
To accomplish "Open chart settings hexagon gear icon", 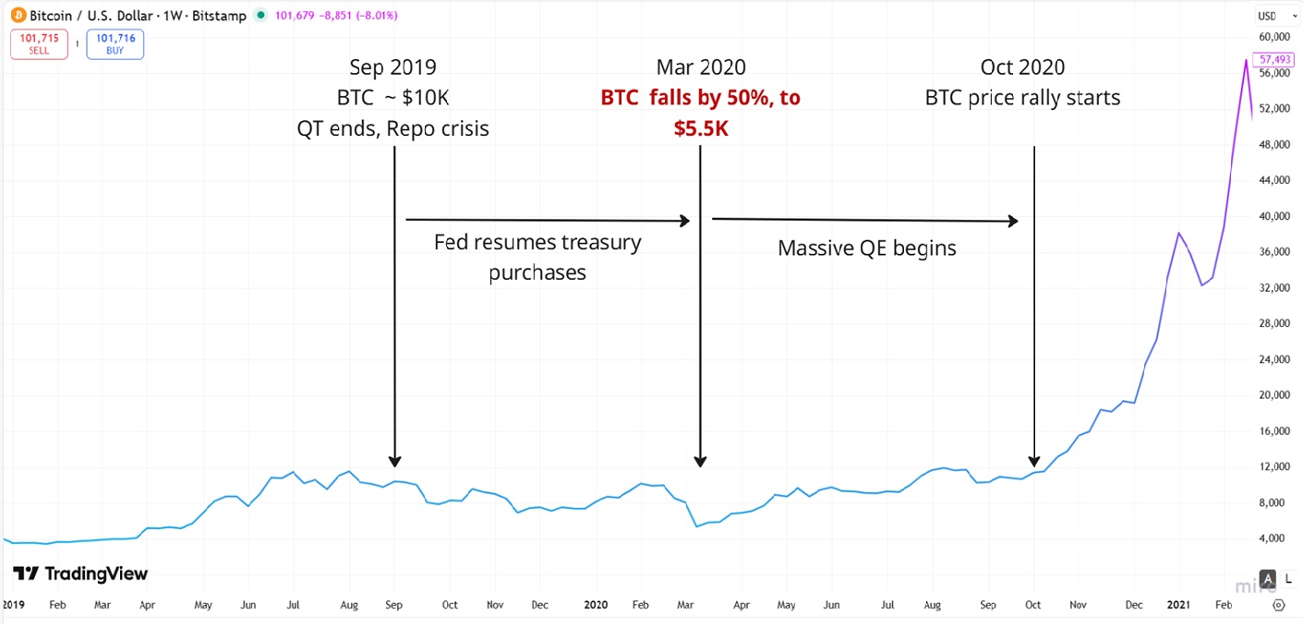I will [1278, 606].
